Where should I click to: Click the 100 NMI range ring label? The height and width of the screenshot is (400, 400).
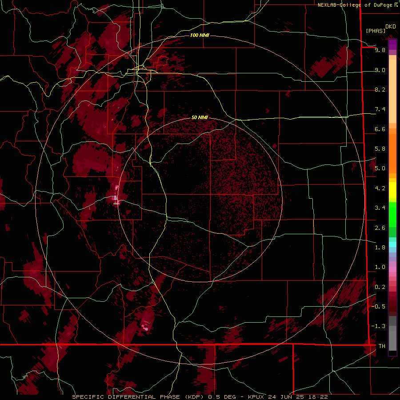[x=200, y=35]
